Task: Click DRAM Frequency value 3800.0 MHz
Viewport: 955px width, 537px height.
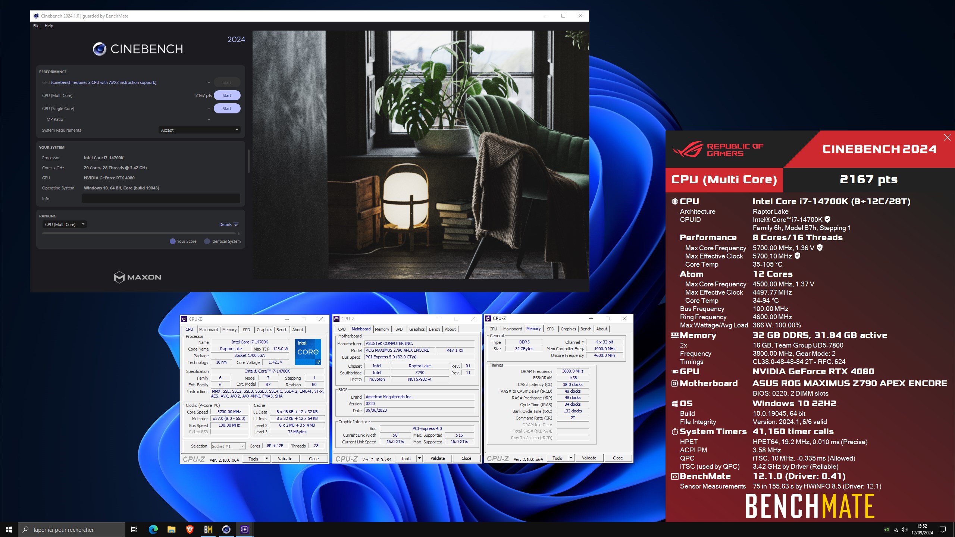Action: tap(573, 371)
